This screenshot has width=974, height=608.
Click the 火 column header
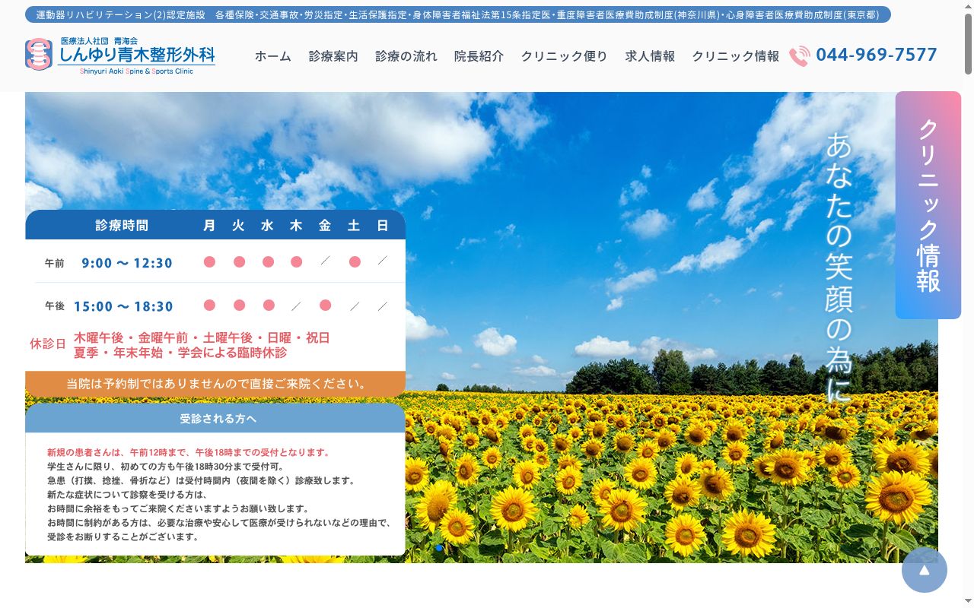pyautogui.click(x=238, y=226)
